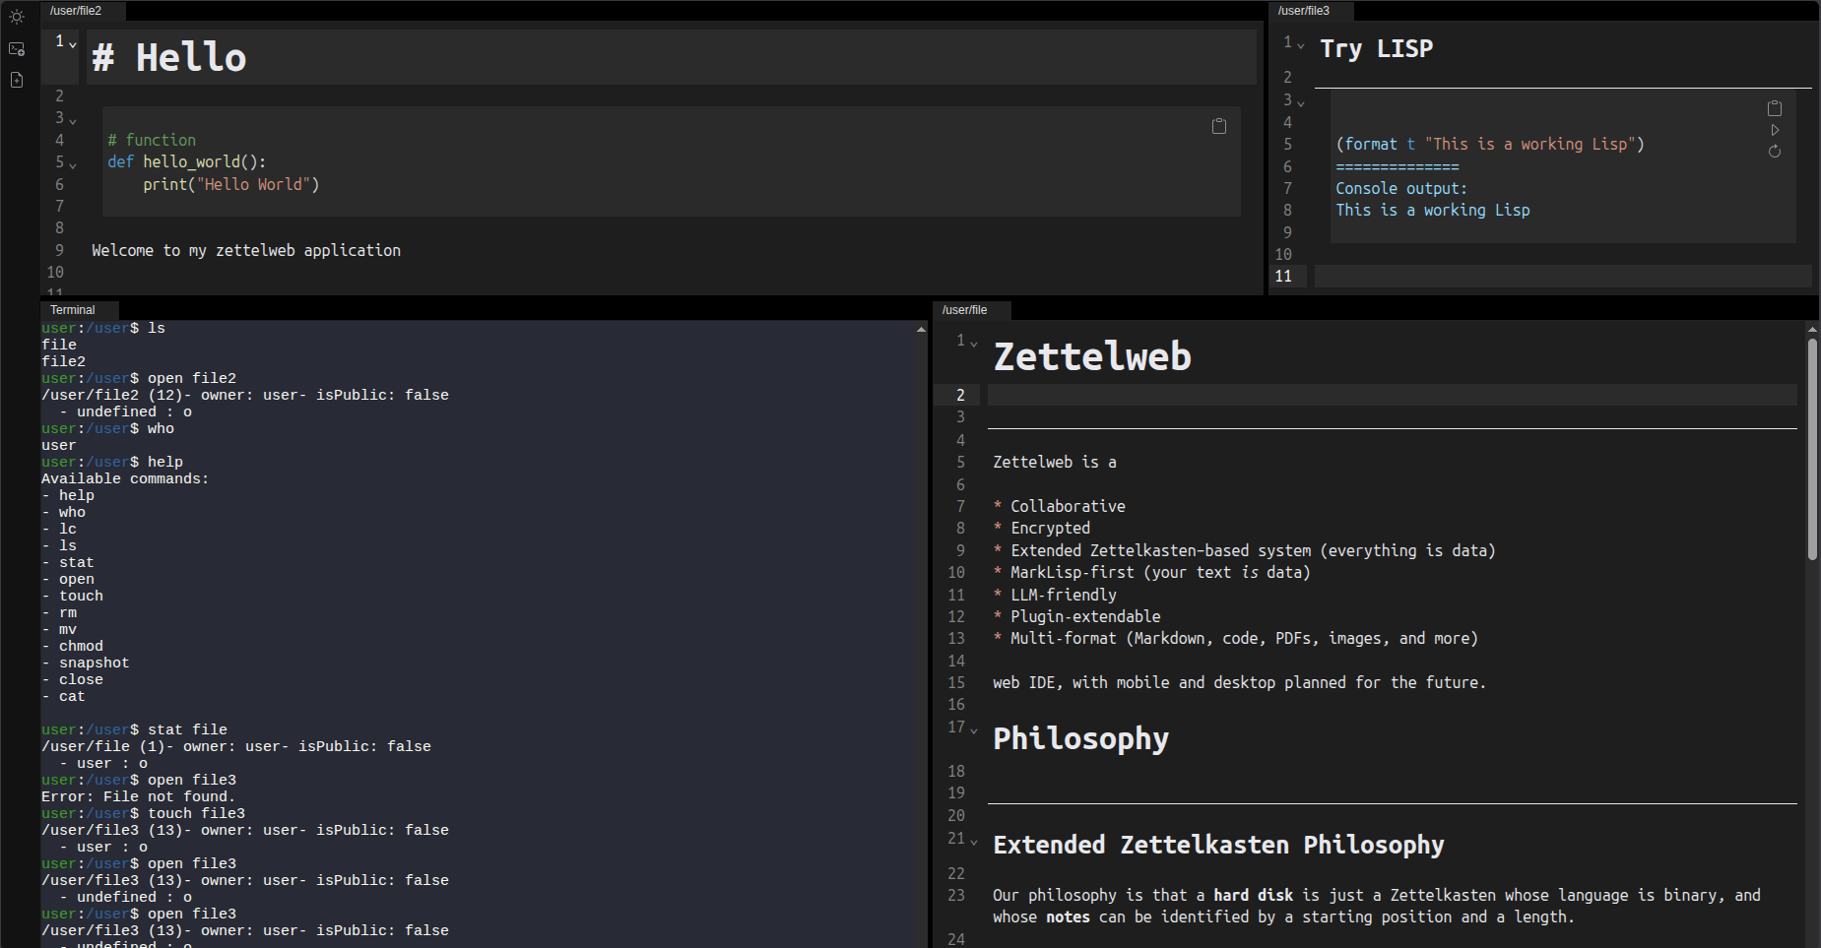Click the 'Philosophy' heading
Image resolution: width=1821 pixels, height=948 pixels.
click(1081, 738)
